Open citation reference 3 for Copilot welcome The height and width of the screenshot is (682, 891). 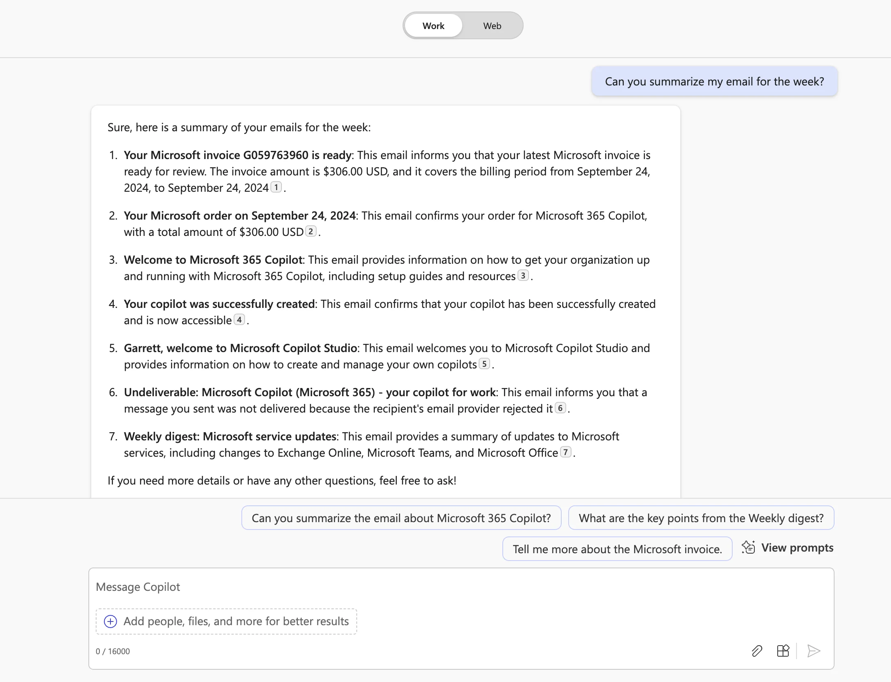(x=523, y=276)
